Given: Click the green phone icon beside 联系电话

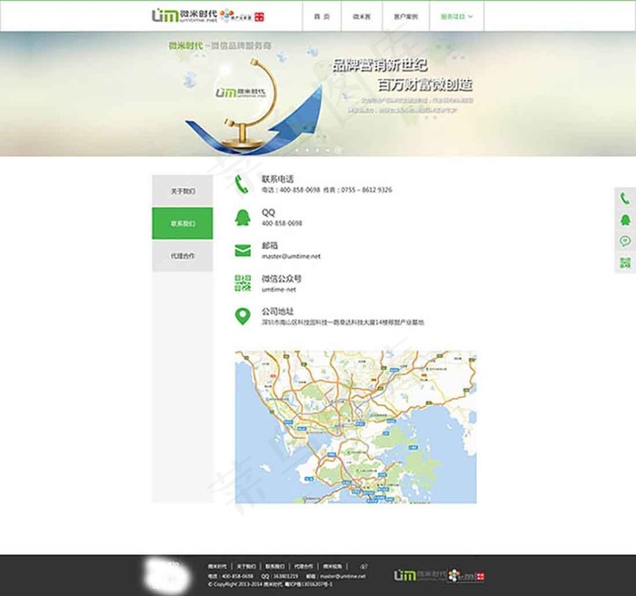Looking at the screenshot, I should [242, 184].
